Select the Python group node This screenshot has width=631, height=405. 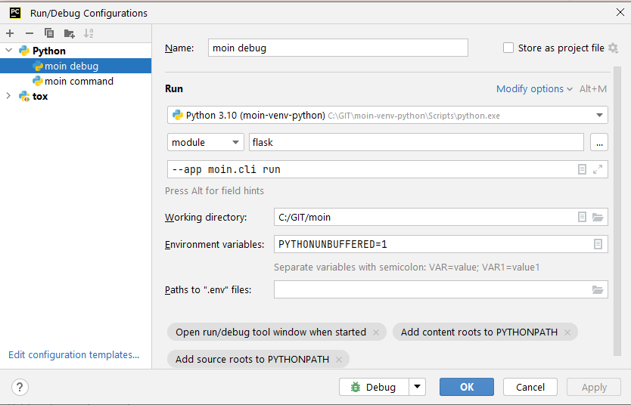click(48, 51)
